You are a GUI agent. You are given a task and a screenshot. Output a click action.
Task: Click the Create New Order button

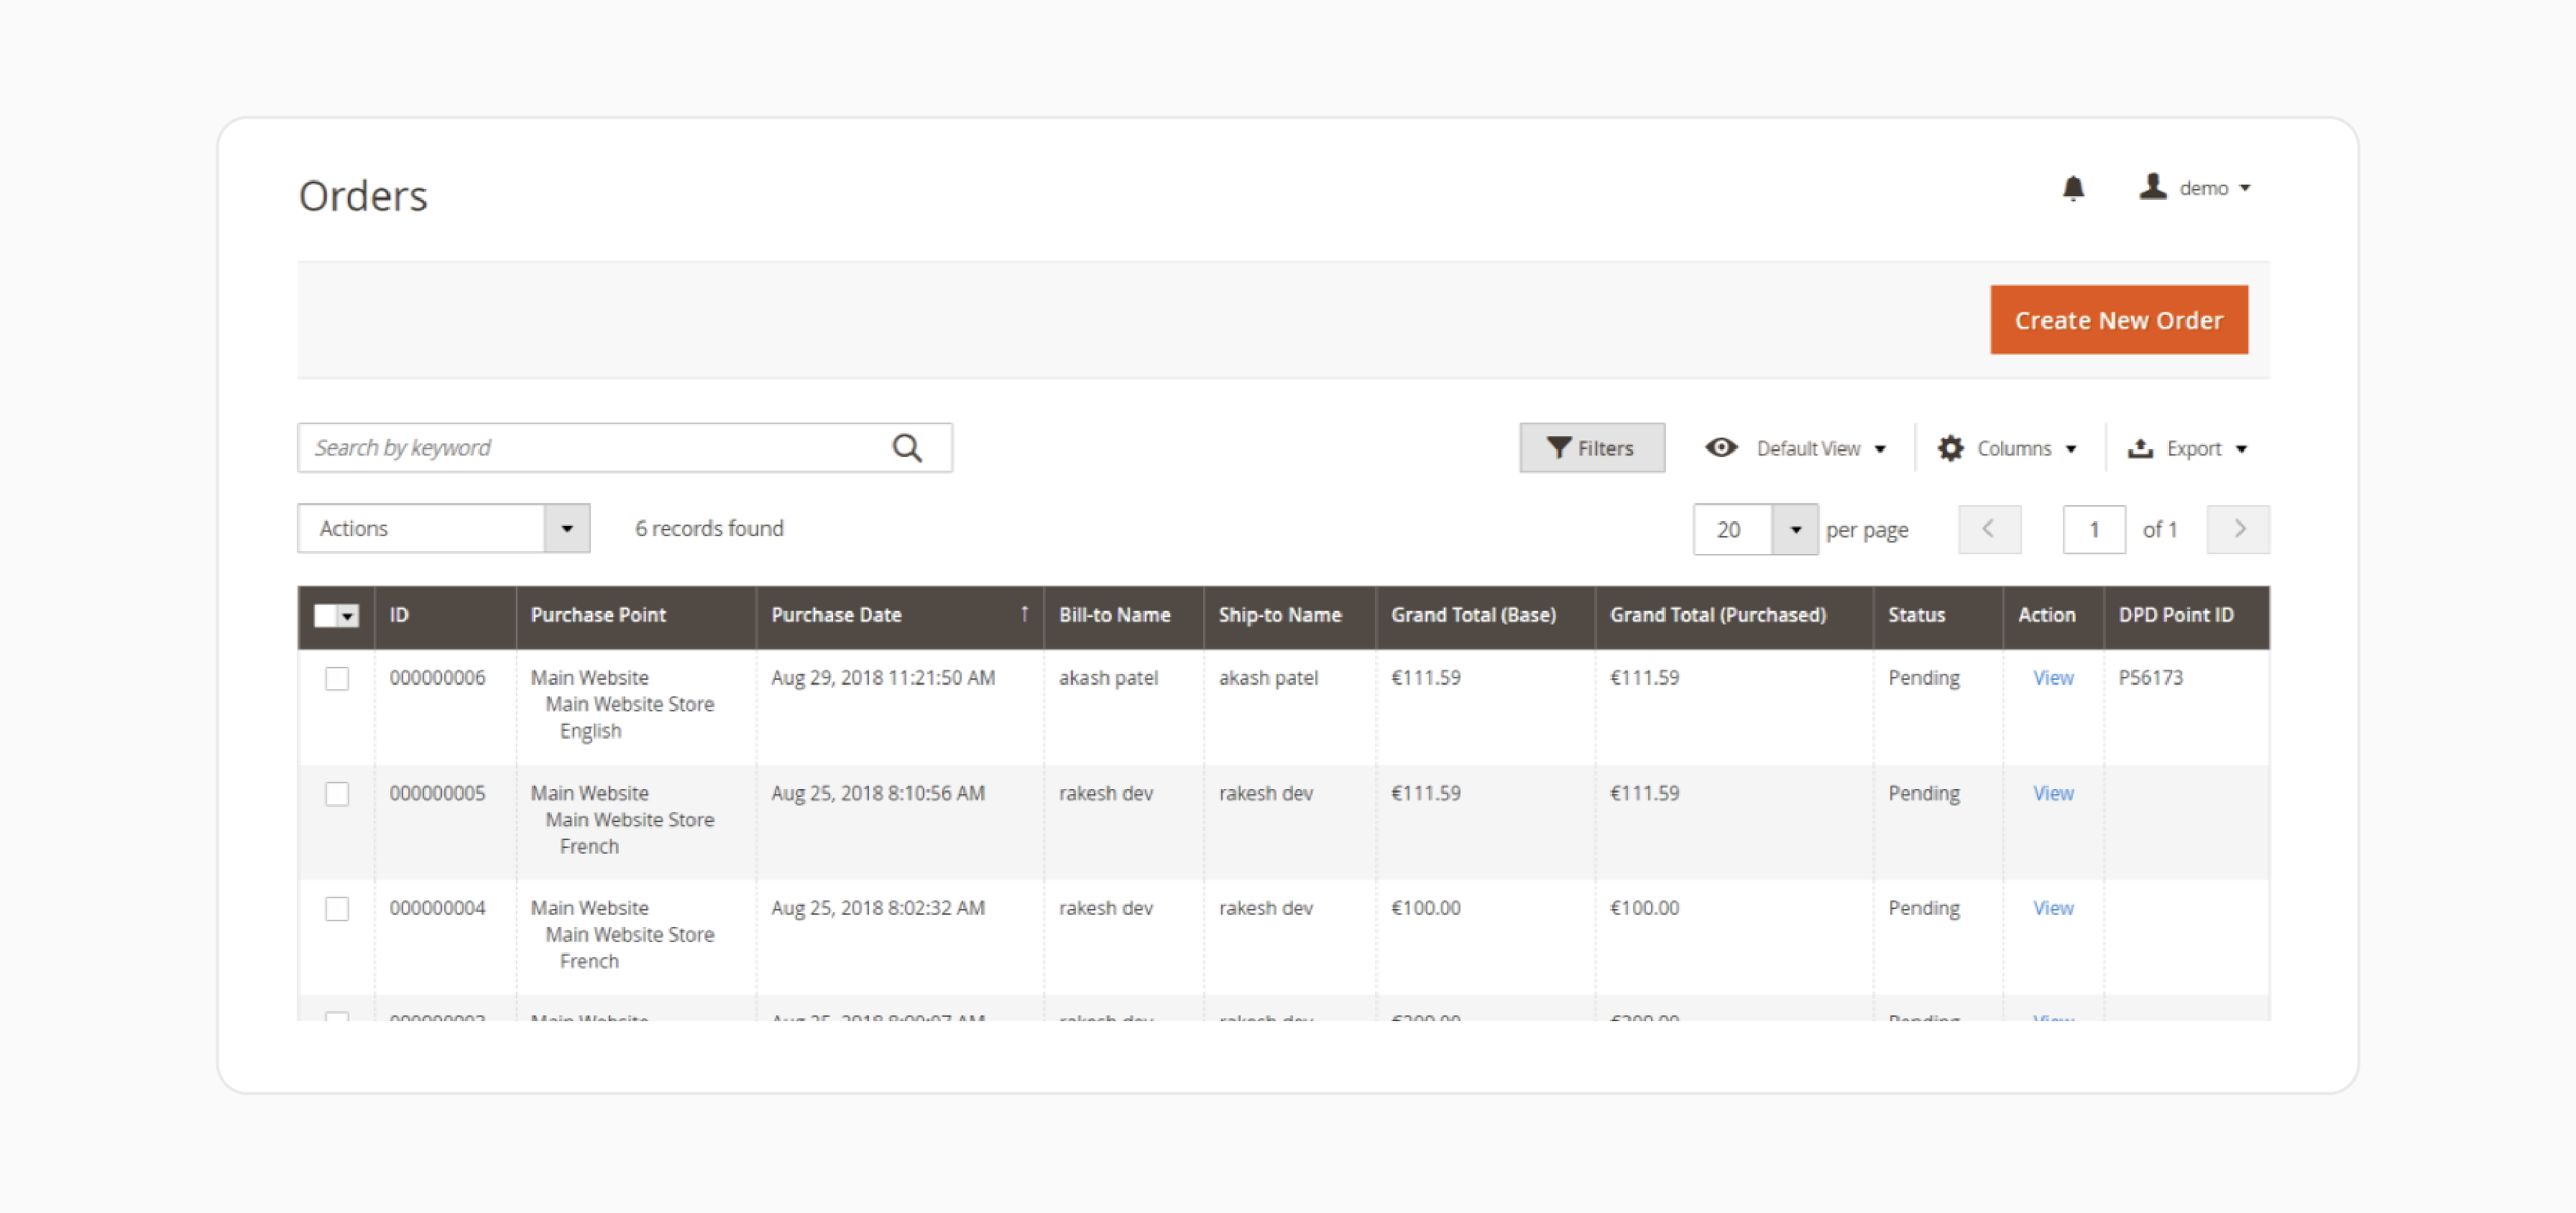2118,320
